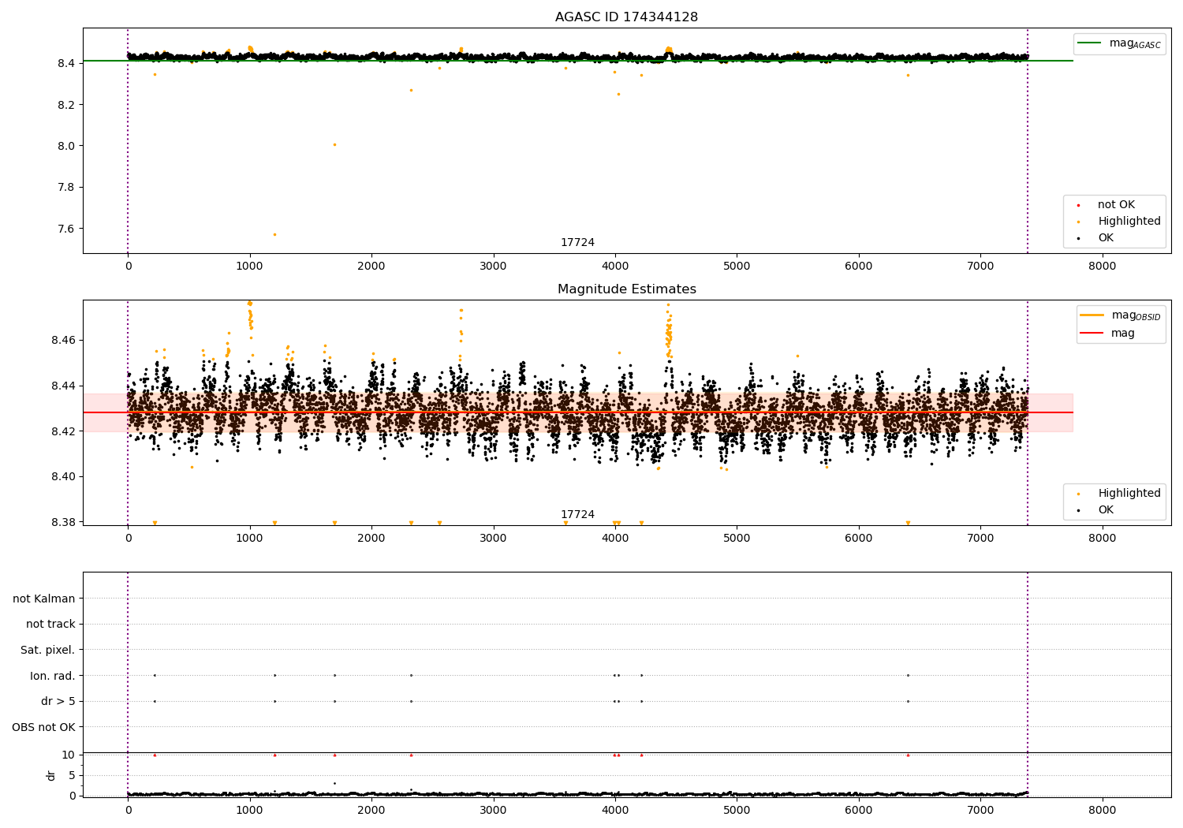The height and width of the screenshot is (828, 1183).
Task: Click the lowest orange outlier near magnitude 7.6
Action: (x=274, y=234)
